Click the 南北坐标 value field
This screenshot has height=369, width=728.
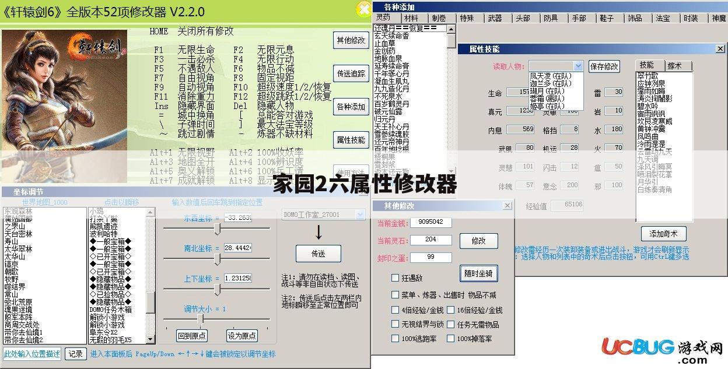pyautogui.click(x=237, y=248)
